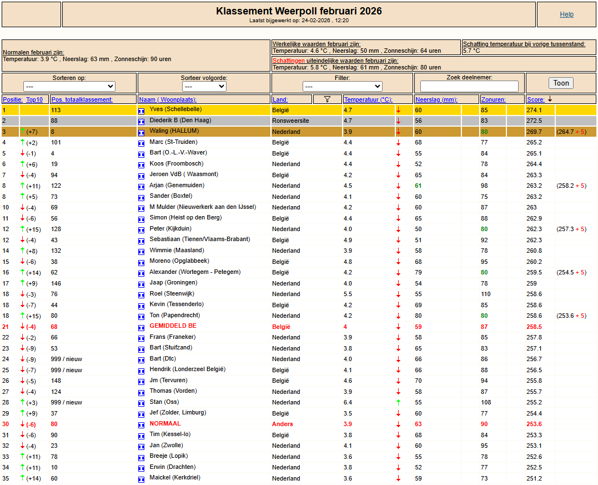Click the filter funnel icon beside Land

coord(327,99)
